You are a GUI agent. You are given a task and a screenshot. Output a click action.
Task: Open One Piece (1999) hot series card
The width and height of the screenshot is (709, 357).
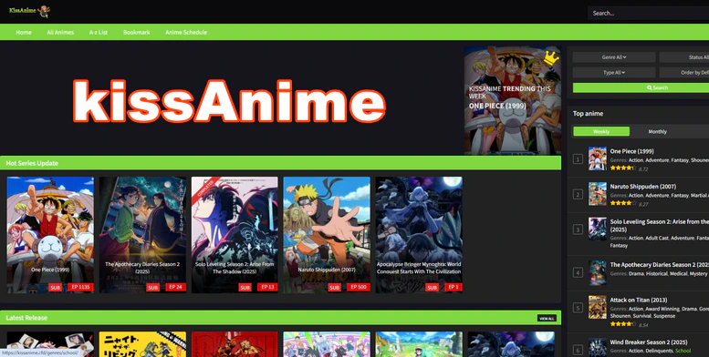pyautogui.click(x=50, y=235)
